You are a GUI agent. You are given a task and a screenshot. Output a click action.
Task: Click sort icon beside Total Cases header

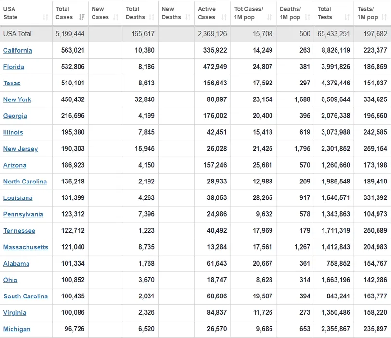pyautogui.click(x=81, y=17)
